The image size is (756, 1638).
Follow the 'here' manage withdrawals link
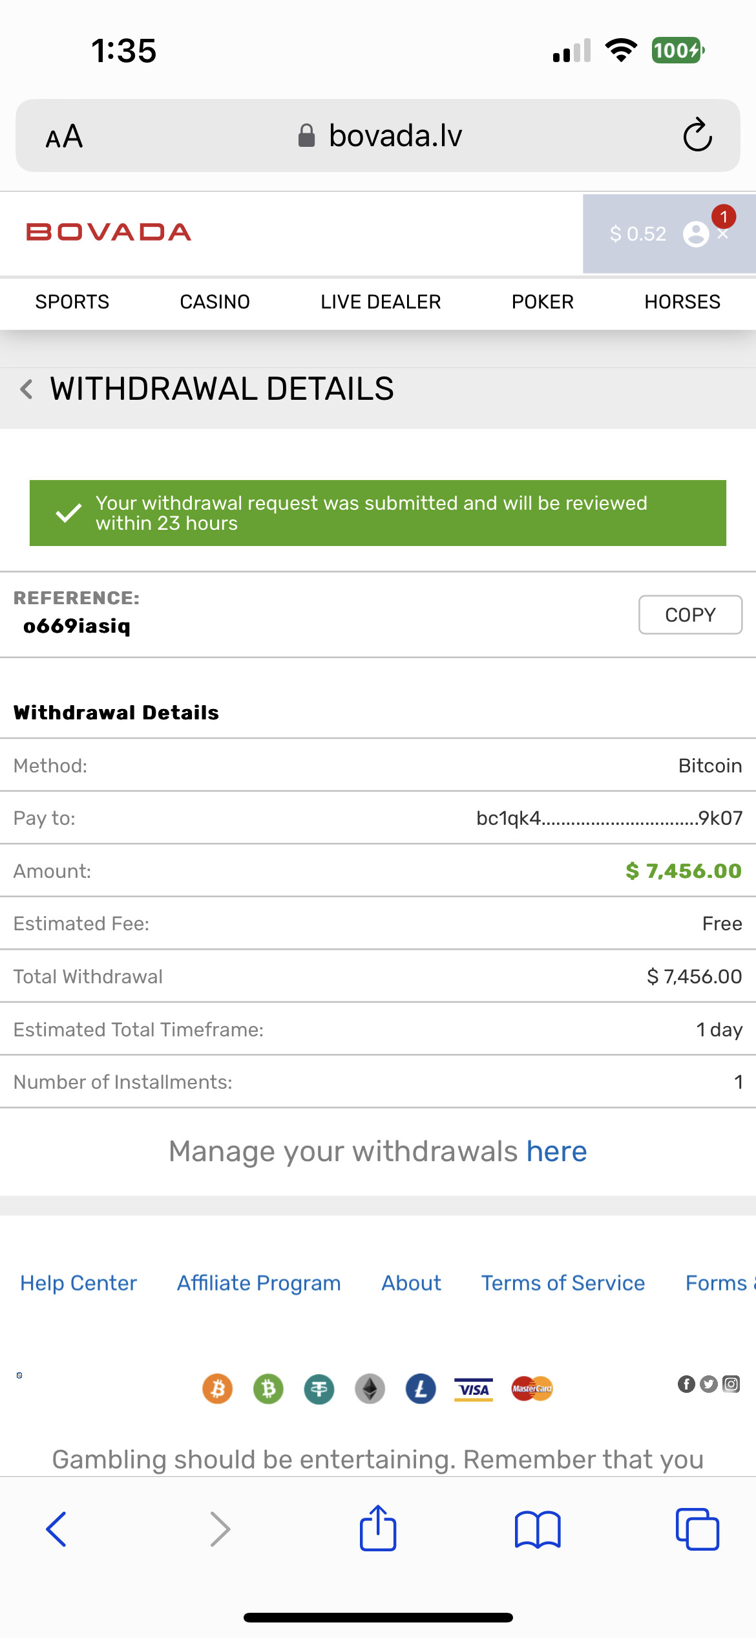coord(556,1152)
